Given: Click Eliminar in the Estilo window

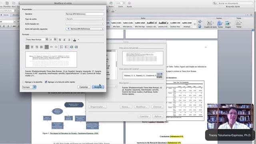Looking at the screenshot, I should (157, 107).
